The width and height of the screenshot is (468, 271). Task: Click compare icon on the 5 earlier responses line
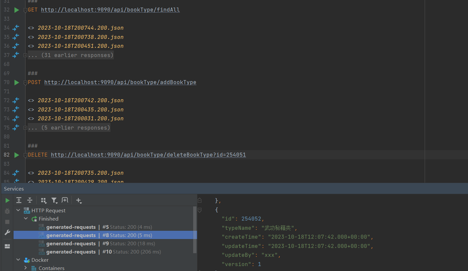pos(16,128)
